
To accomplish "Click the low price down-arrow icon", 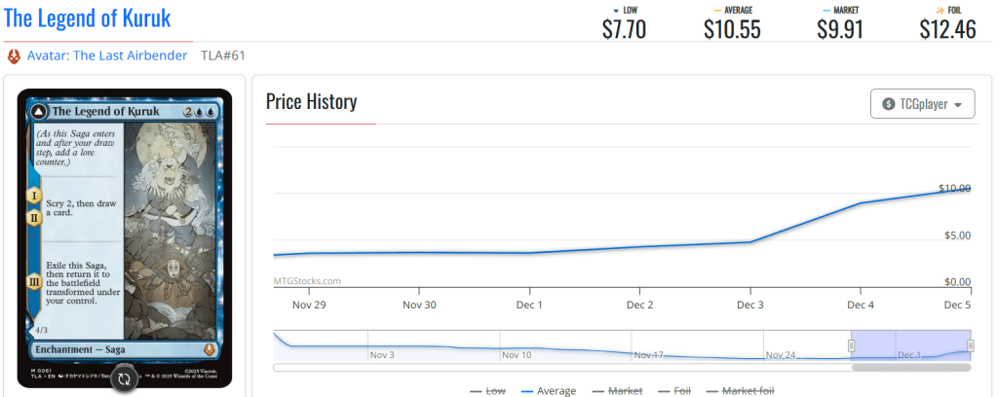I will [x=614, y=9].
